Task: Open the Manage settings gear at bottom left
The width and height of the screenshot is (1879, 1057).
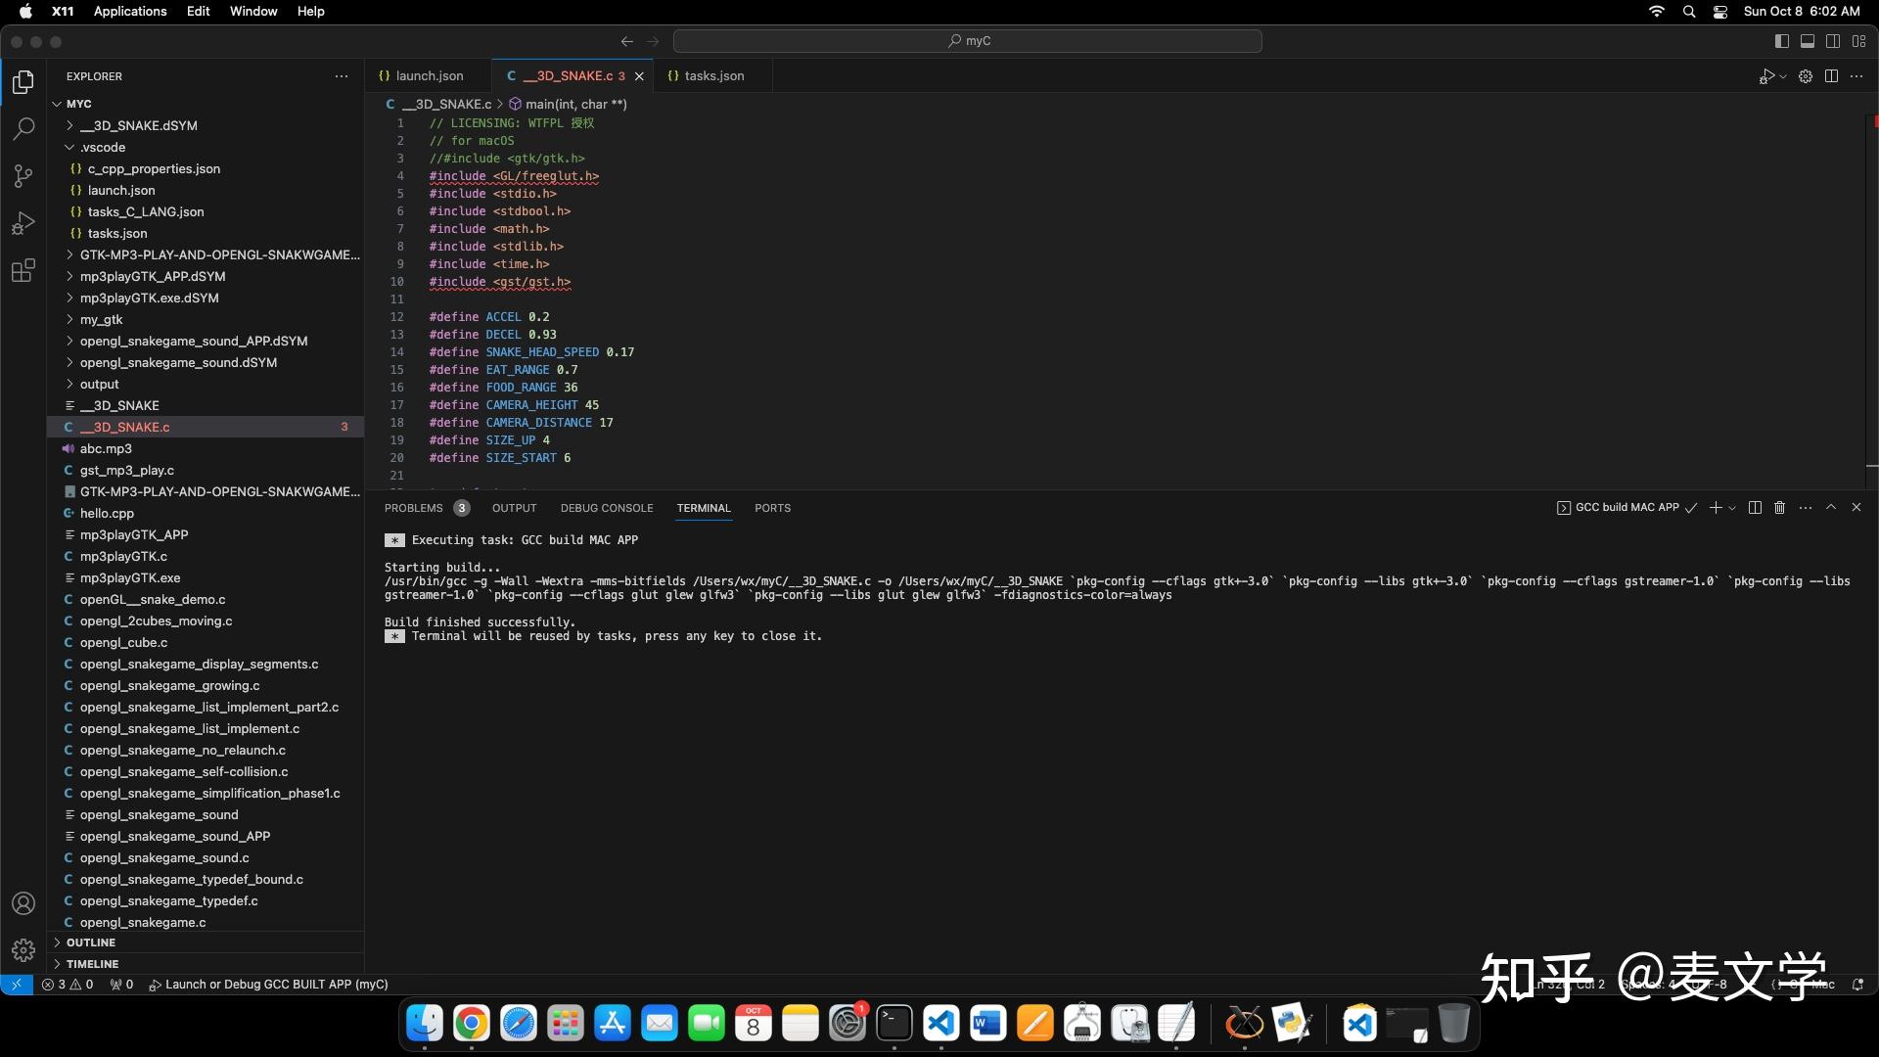Action: [x=23, y=949]
